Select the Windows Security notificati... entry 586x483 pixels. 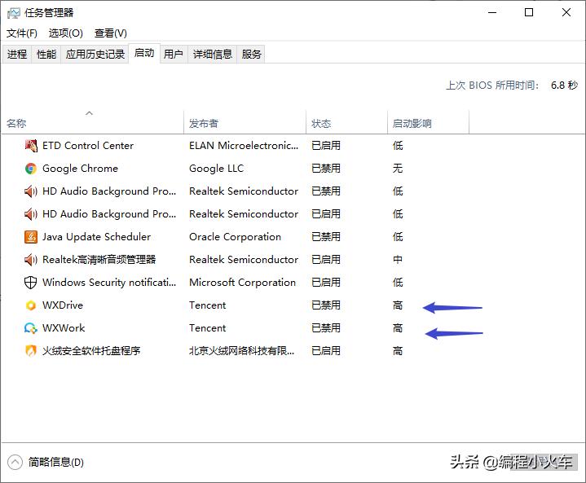coord(109,283)
